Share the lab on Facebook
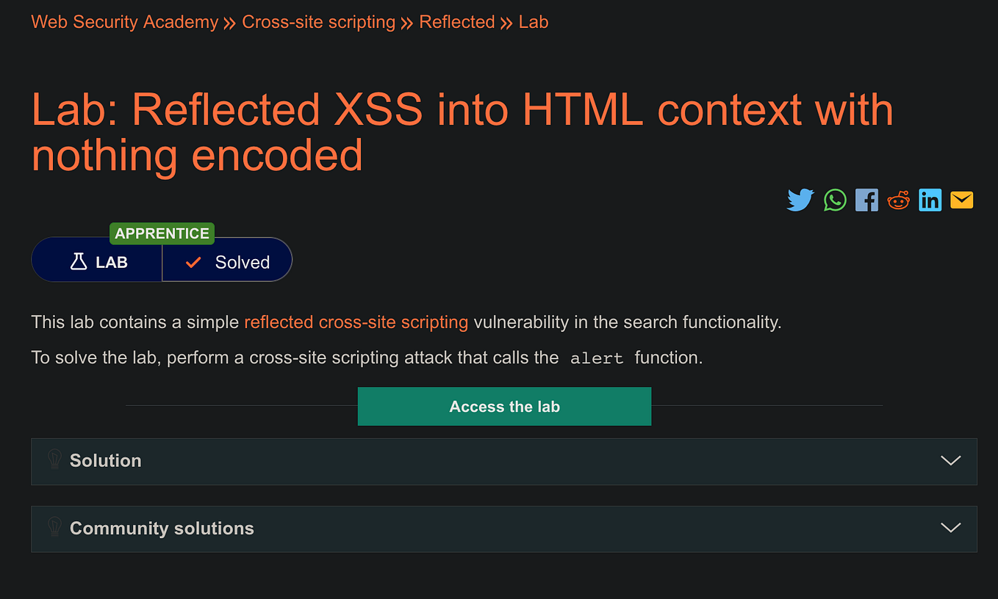Screen dimensions: 998x599 click(866, 200)
